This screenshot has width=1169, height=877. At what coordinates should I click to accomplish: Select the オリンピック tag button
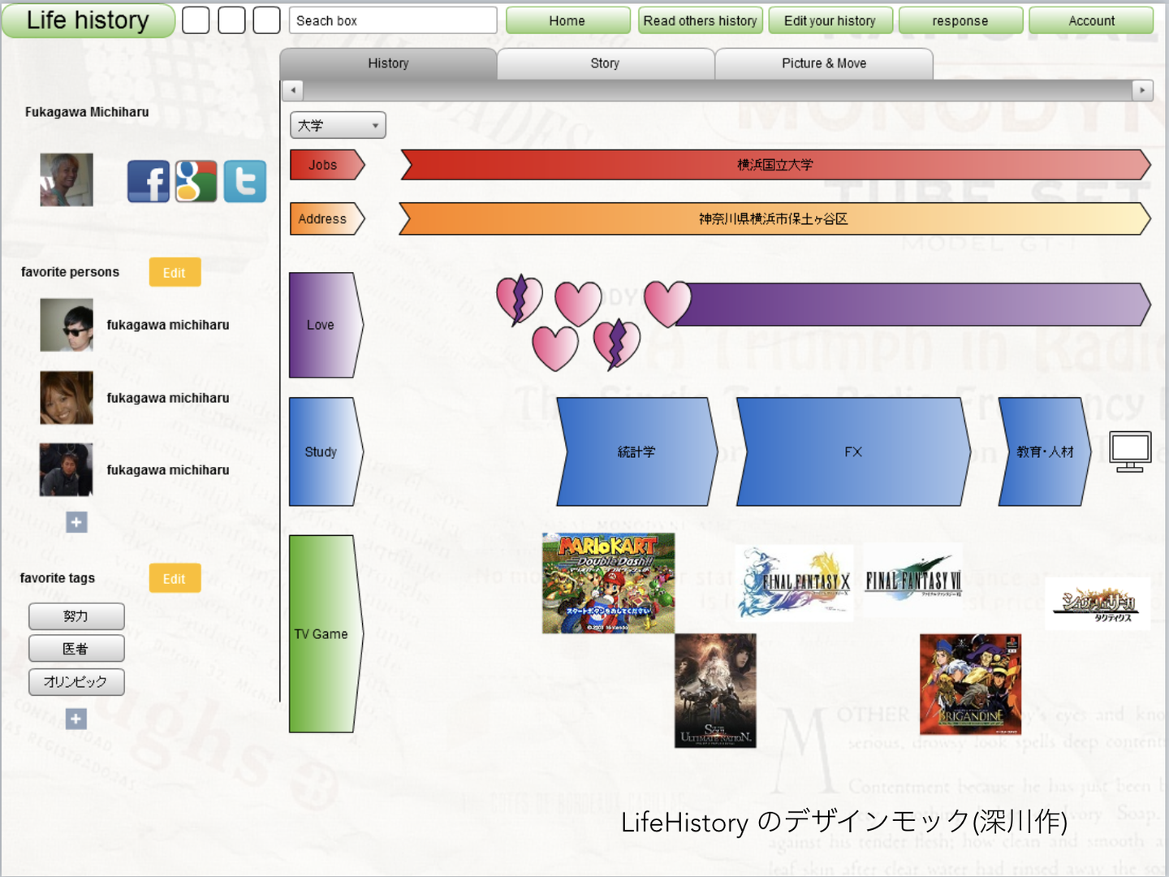point(76,682)
